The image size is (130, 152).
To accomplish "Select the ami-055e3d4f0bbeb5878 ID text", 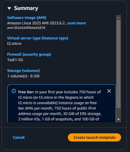I will (26, 28).
